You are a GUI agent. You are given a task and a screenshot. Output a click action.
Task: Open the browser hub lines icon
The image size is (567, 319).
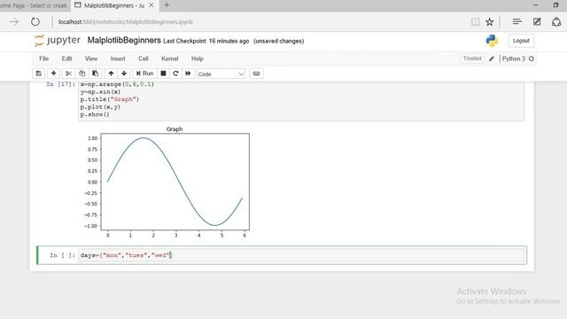[517, 21]
